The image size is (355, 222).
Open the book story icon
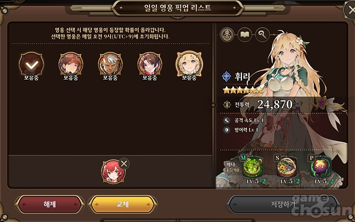tap(244, 34)
